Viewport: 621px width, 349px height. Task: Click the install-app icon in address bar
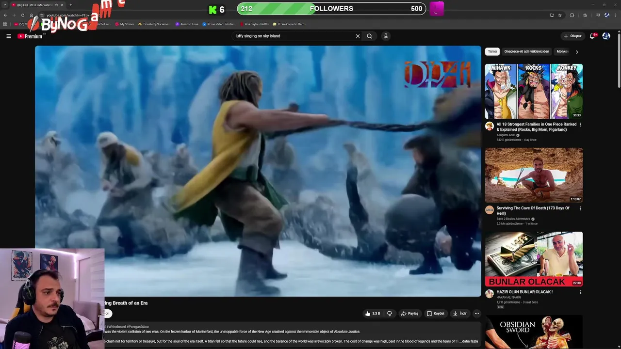[552, 15]
